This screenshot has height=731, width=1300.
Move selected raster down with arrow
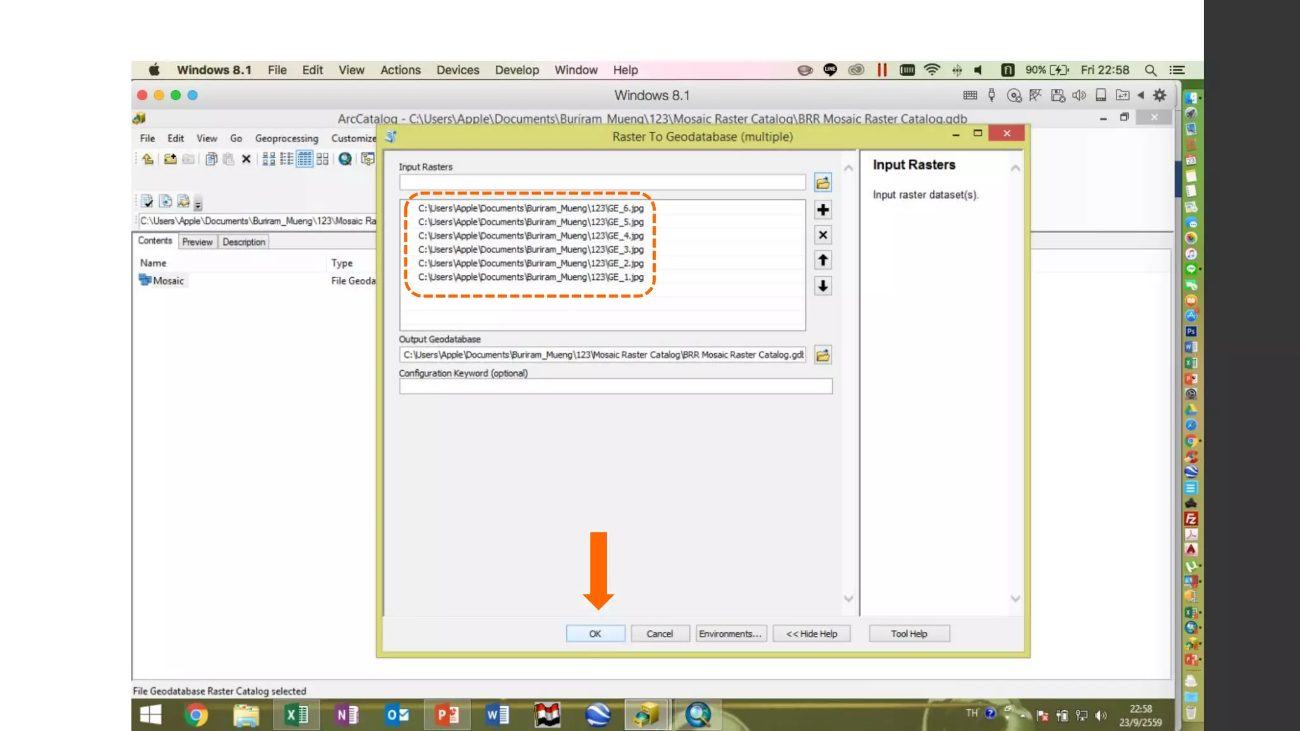(823, 286)
